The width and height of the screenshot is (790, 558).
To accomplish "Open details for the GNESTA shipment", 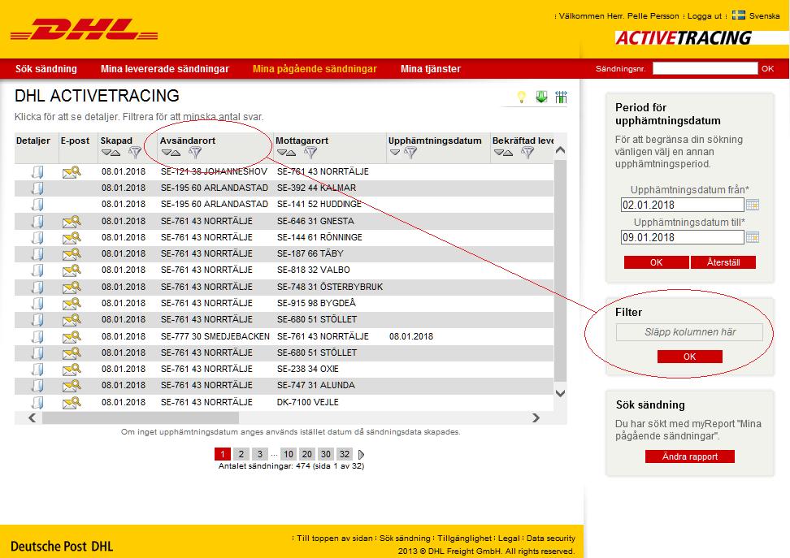I will (37, 222).
